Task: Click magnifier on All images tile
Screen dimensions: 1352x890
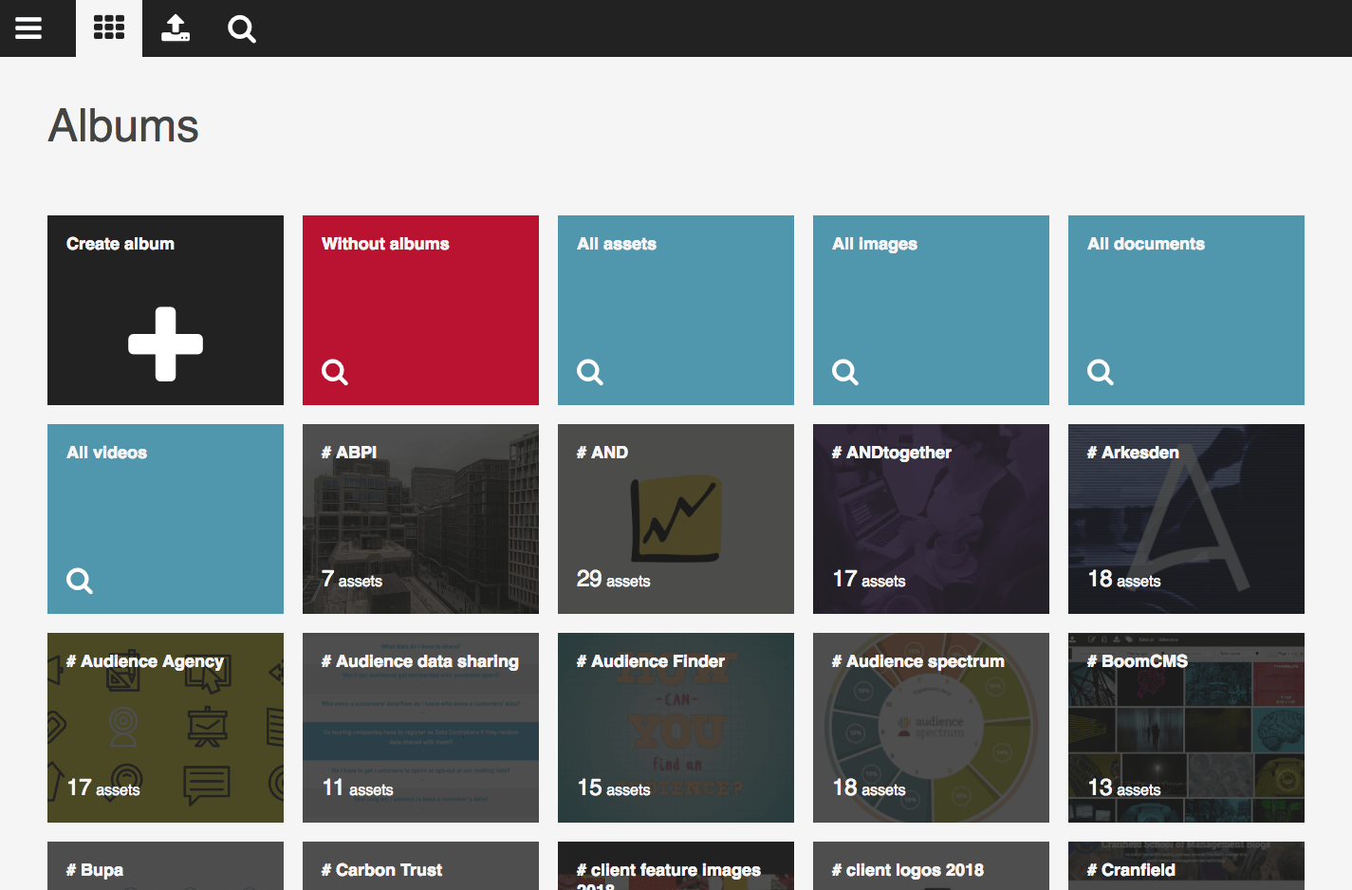Action: [x=845, y=372]
